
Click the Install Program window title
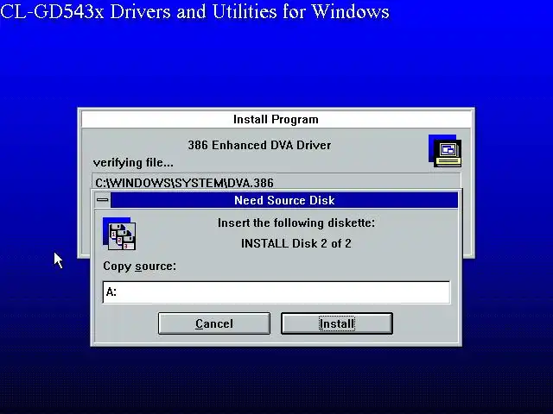point(276,119)
